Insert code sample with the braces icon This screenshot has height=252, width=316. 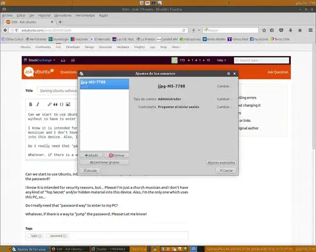pos(61,104)
